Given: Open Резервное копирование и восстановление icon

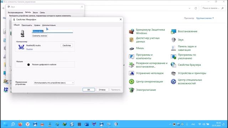Looking at the screenshot, I should 131,65.
